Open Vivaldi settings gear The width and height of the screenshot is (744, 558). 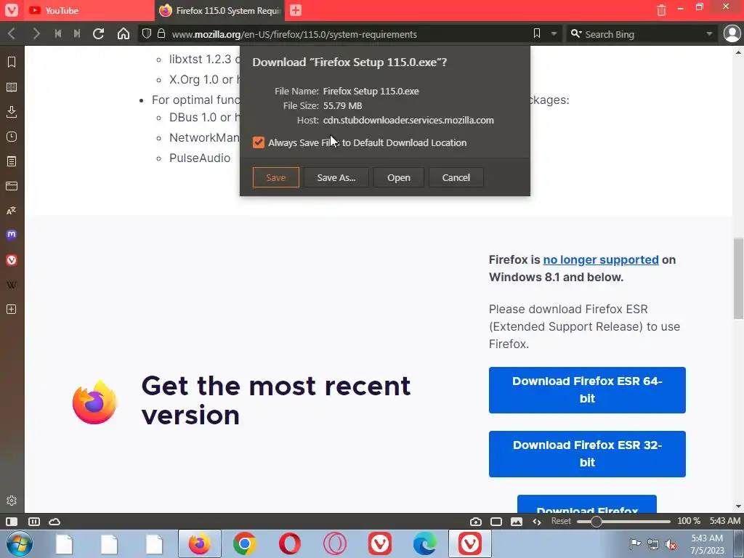pos(12,501)
